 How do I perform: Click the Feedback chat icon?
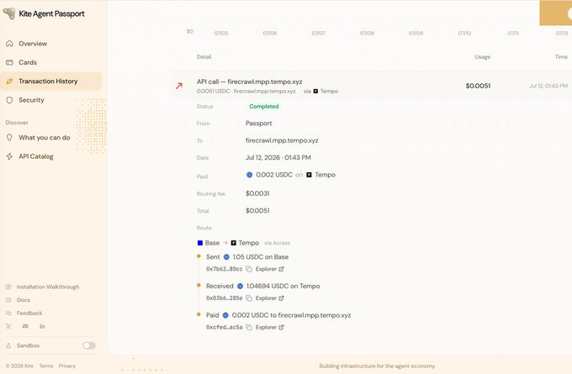point(8,313)
